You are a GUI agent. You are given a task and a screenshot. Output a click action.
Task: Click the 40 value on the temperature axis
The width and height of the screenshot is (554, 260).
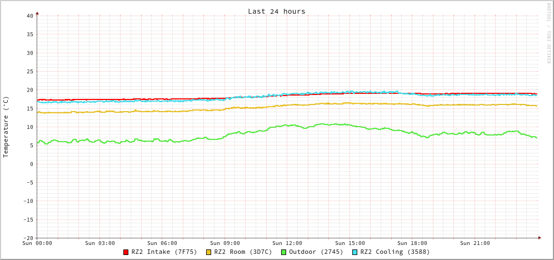click(x=29, y=16)
